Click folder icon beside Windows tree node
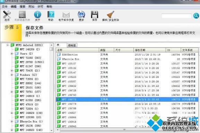Image resolution: width=200 pixels, height=133 pixels. tap(17, 75)
